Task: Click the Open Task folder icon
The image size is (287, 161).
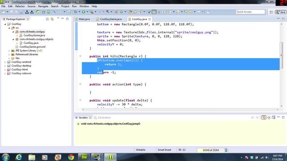Action: point(135,12)
